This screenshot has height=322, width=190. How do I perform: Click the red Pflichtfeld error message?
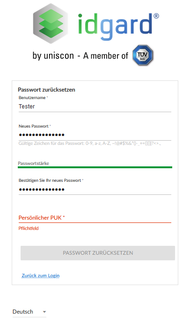29,229
